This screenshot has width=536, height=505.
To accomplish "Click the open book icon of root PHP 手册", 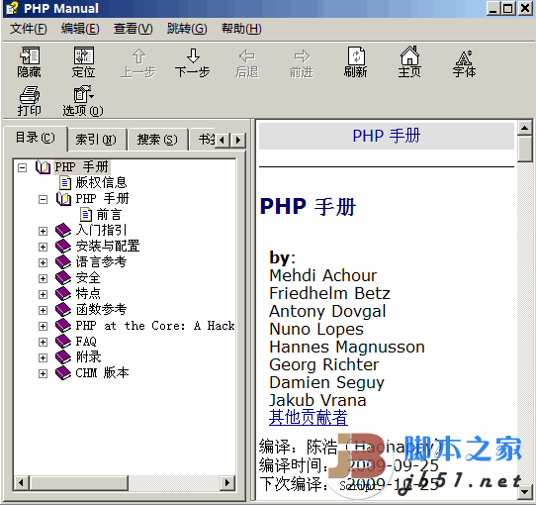I will click(44, 167).
